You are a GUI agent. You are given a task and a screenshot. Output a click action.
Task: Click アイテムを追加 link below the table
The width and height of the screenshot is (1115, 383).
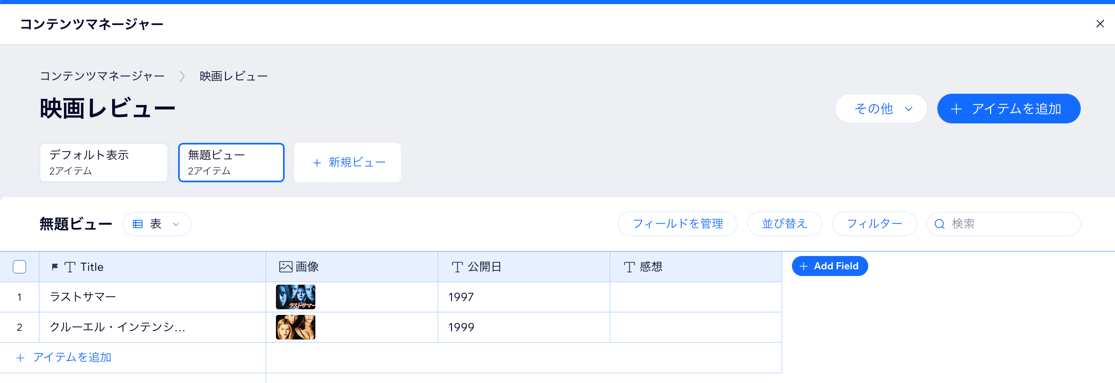[64, 357]
